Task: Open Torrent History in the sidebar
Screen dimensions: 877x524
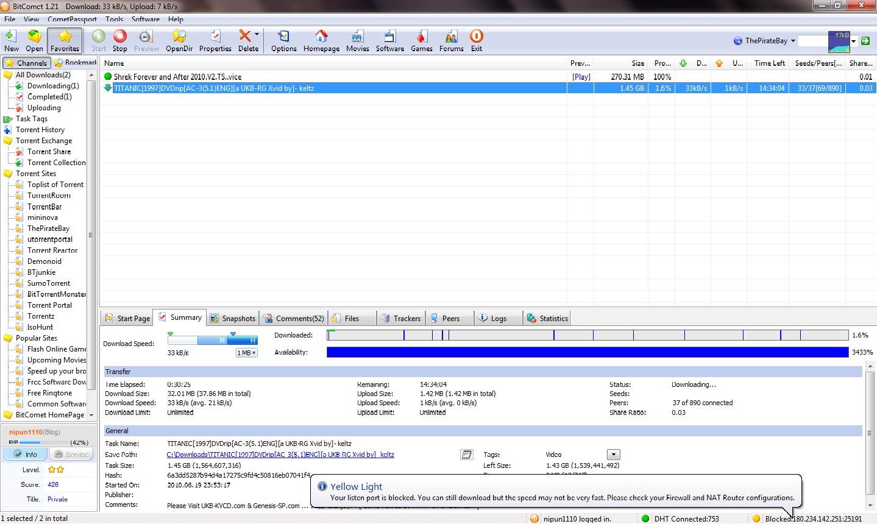Action: [x=40, y=130]
